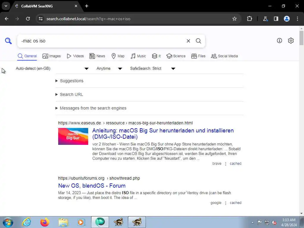Expand the Suggestions section
The image size is (304, 228).
69,81
